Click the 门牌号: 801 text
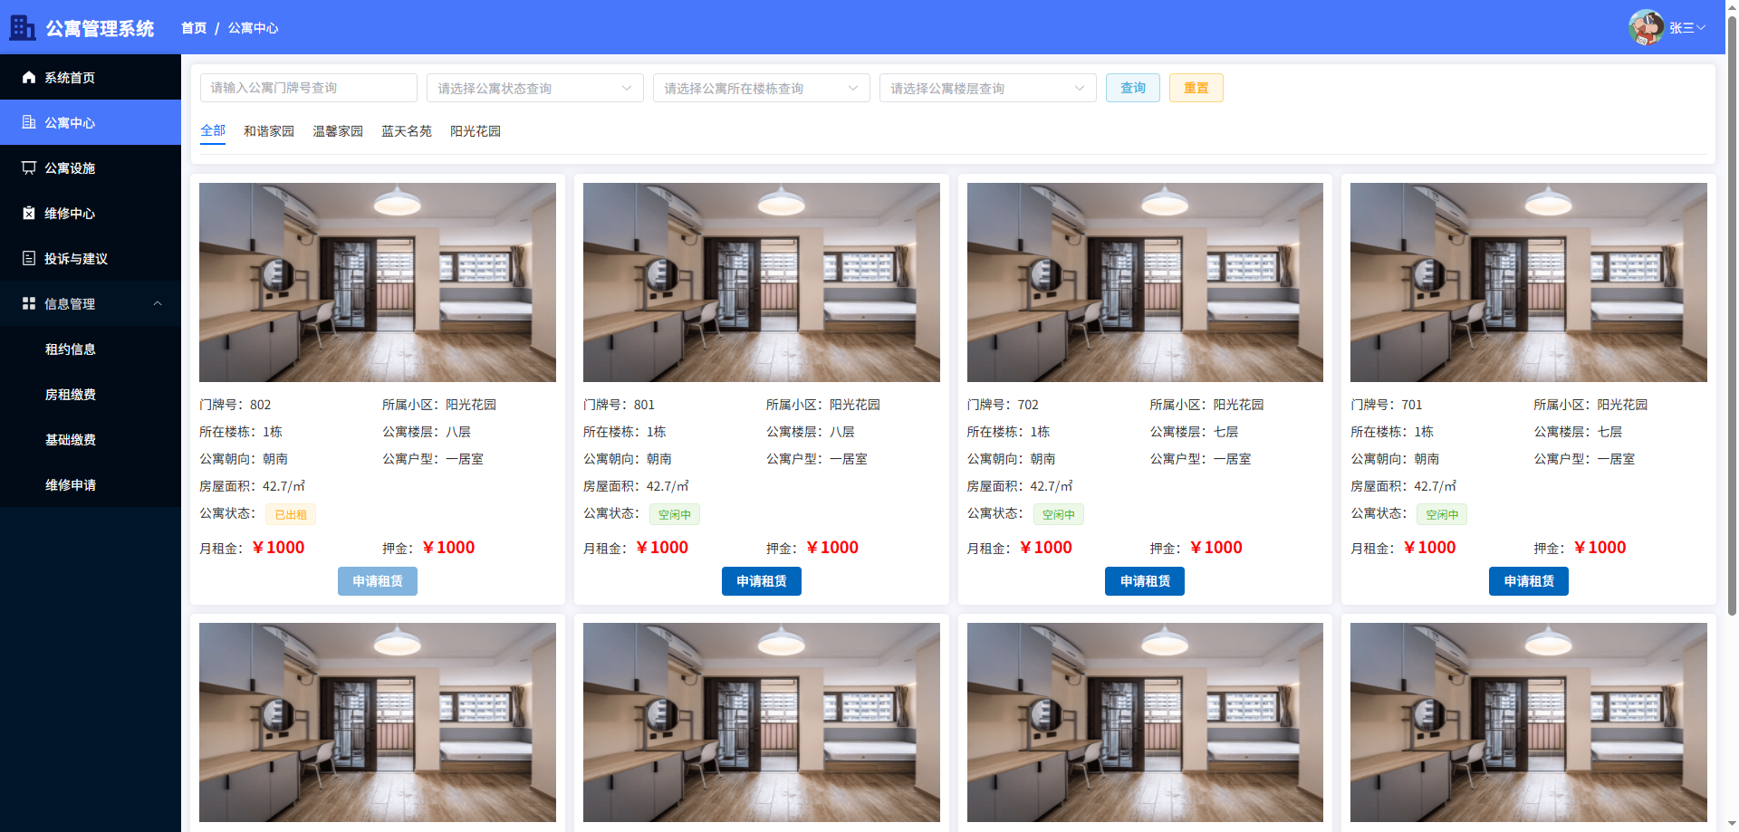 (619, 405)
